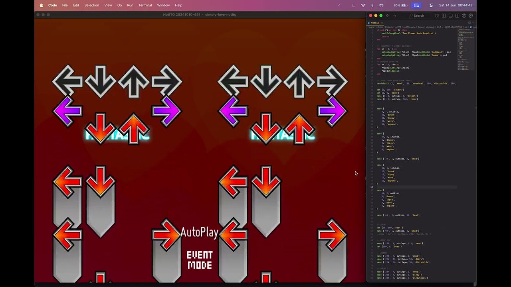Open Customize Layout in VS Code

tap(437, 16)
